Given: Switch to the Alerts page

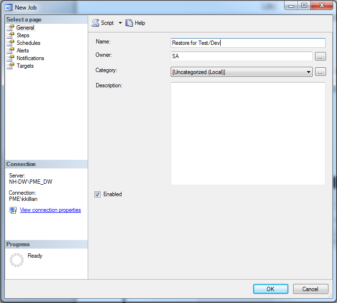Looking at the screenshot, I should pyautogui.click(x=22, y=51).
